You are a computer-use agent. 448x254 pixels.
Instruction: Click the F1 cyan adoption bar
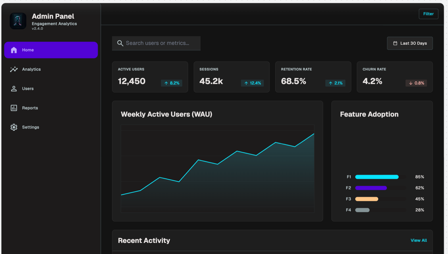377,177
